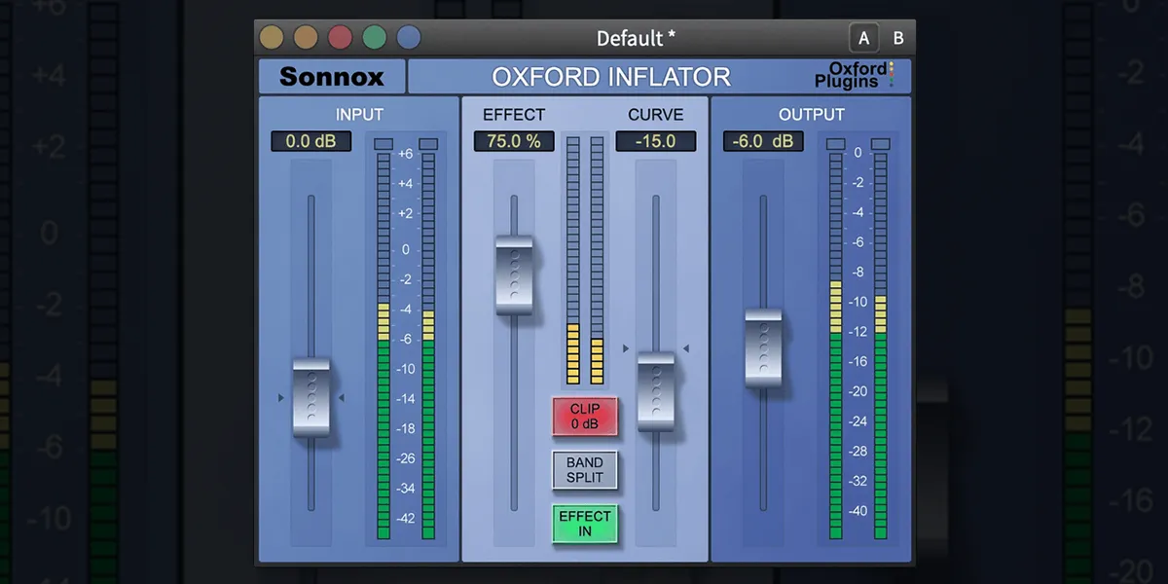Click the 75.0 % effect value display
Image resolution: width=1168 pixels, height=584 pixels.
click(513, 140)
